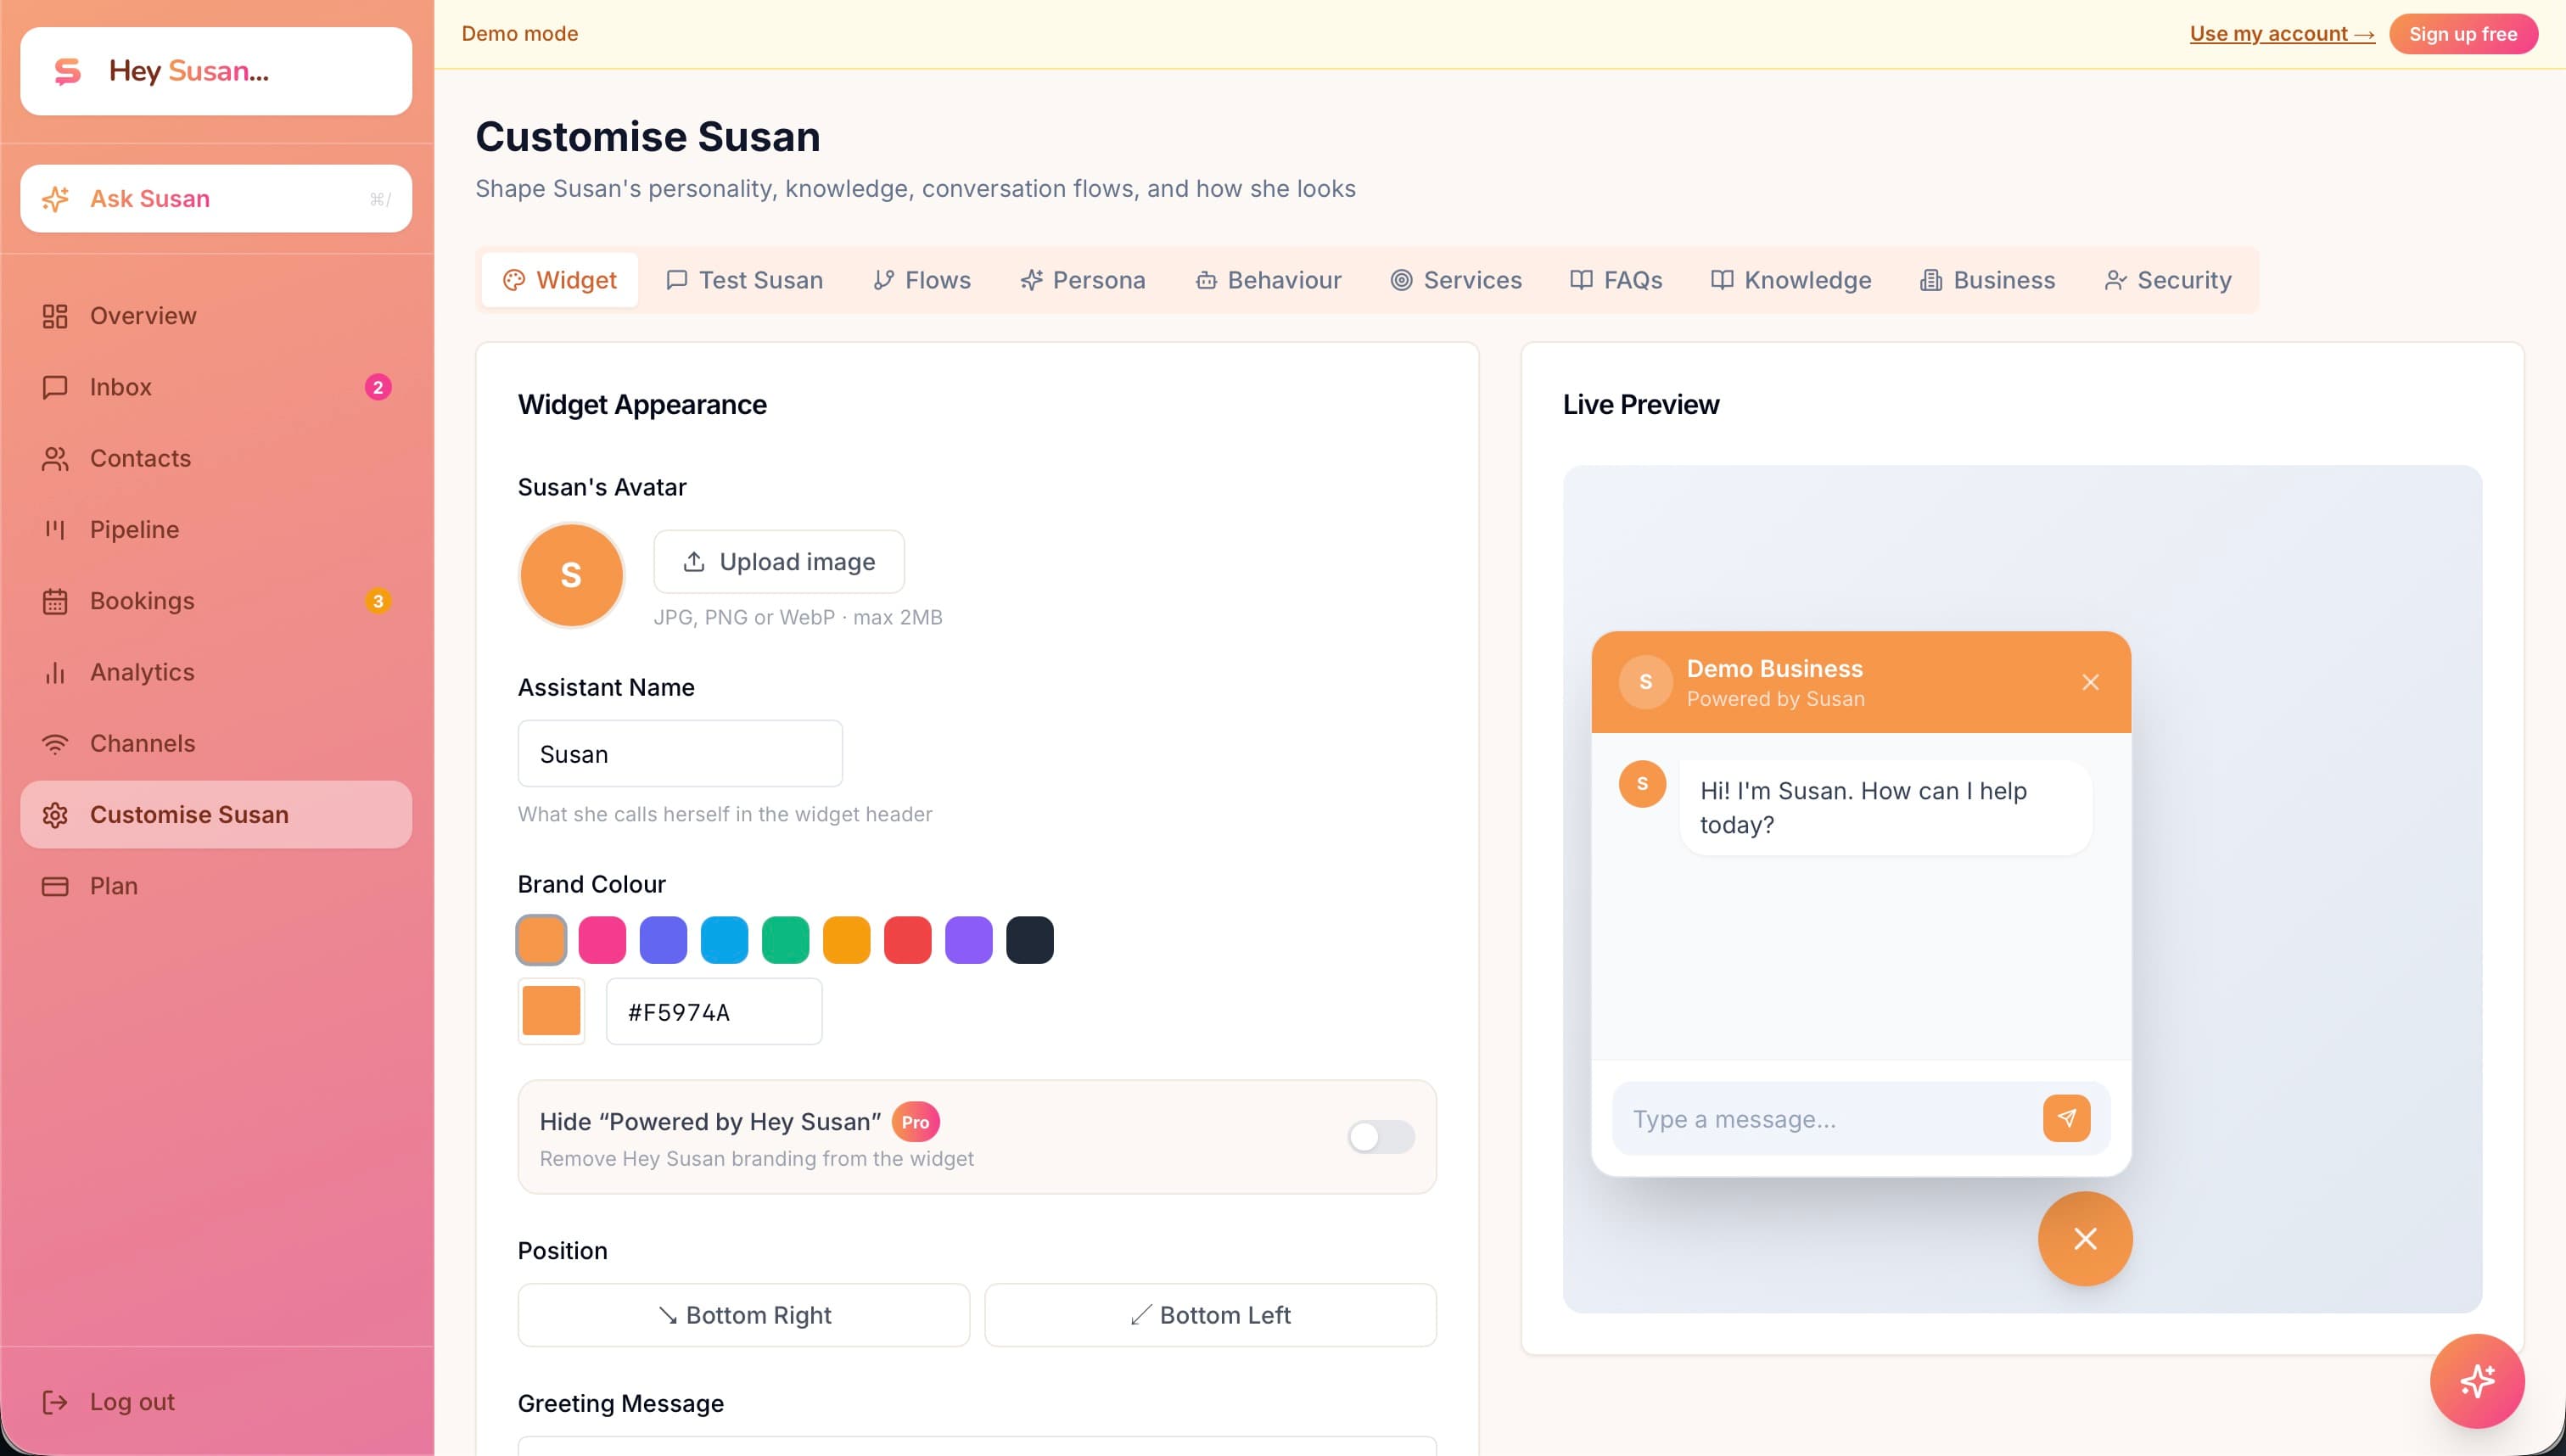The width and height of the screenshot is (2566, 1456).
Task: Click the S avatar beside the greeting bubble
Action: (1642, 784)
